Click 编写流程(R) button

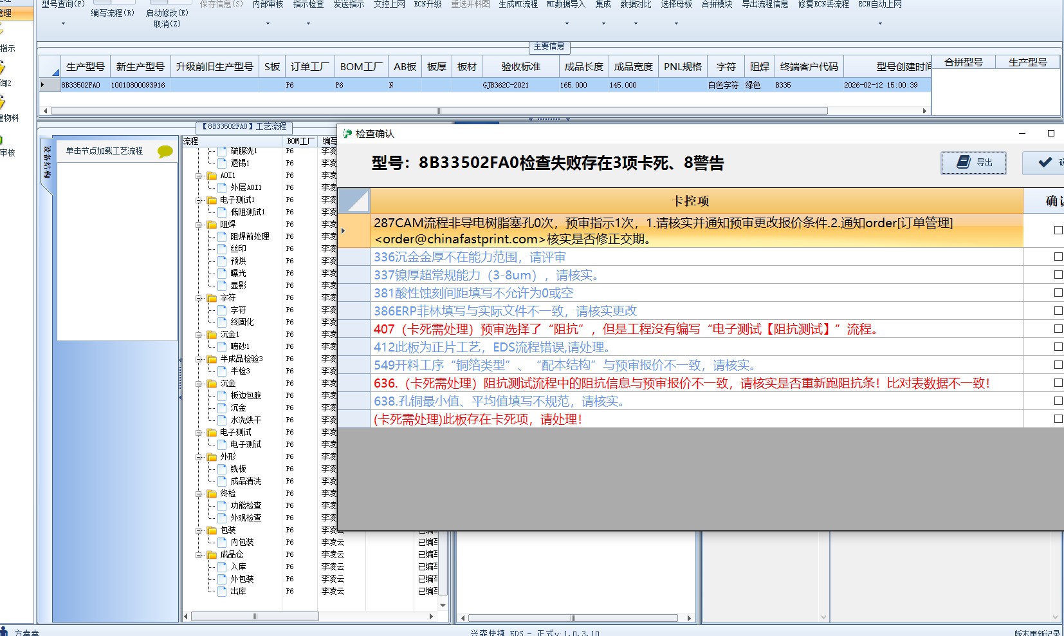click(113, 13)
